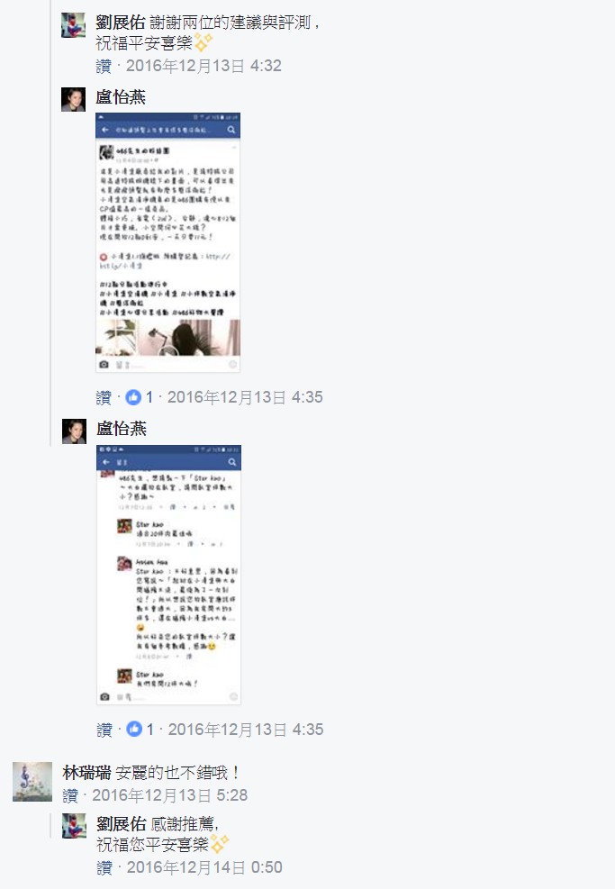Image resolution: width=615 pixels, height=889 pixels.
Task: Open 劉展佑's avatar on the bottom reply
Action: click(x=74, y=825)
